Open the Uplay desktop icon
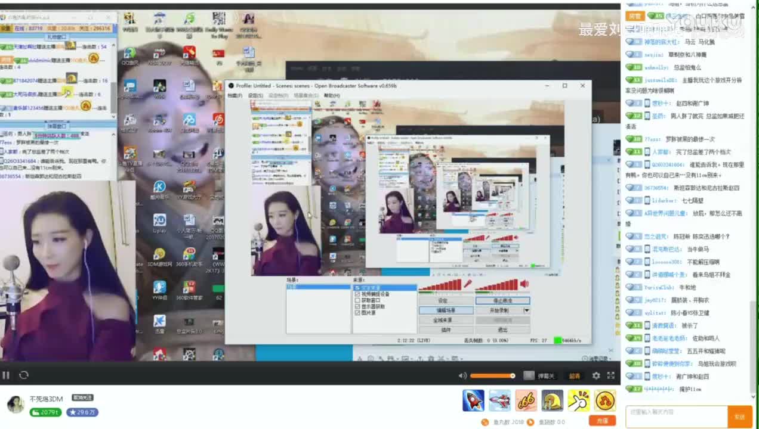The image size is (759, 429). 159,223
